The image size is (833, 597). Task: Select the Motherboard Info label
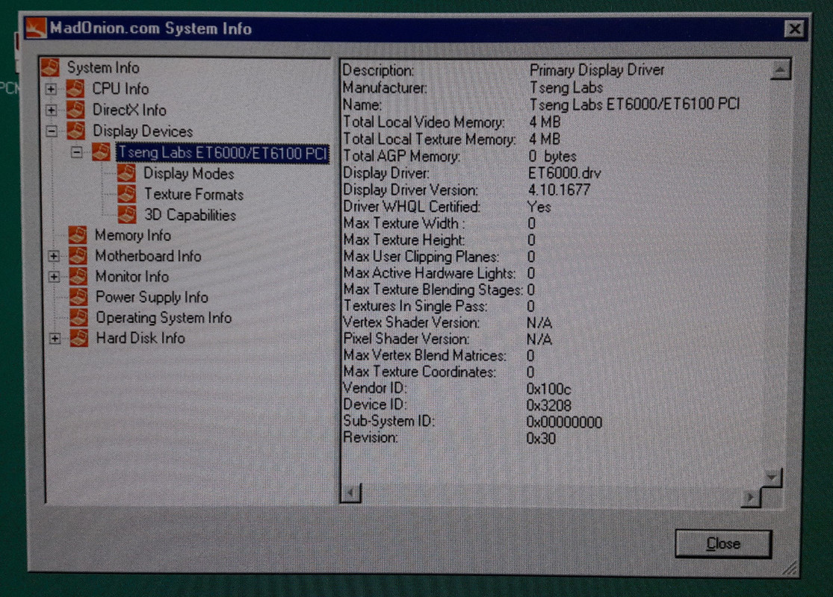[148, 256]
